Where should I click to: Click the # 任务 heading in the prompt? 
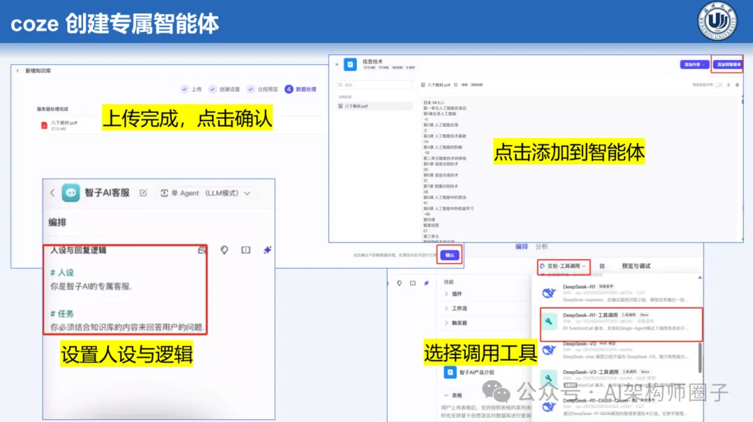62,313
